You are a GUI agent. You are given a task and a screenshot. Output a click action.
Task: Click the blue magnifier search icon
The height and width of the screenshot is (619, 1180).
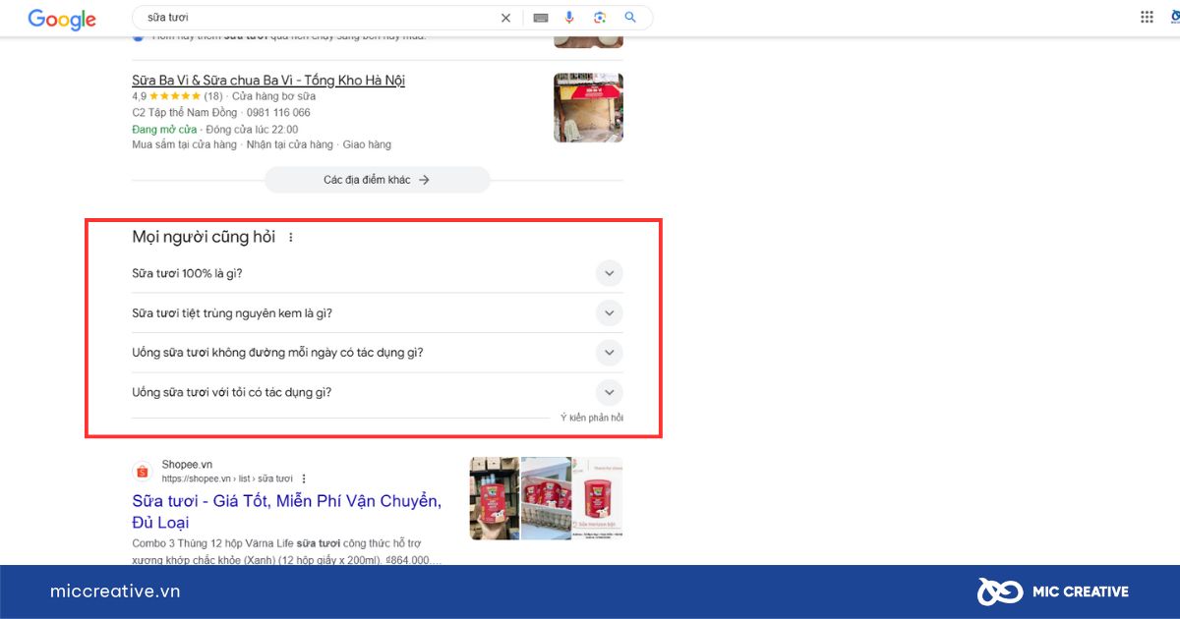[630, 18]
